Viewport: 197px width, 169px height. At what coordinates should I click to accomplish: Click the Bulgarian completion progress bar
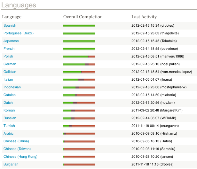(x=79, y=165)
